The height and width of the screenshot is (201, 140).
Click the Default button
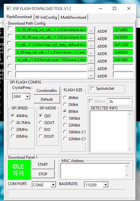47,99
